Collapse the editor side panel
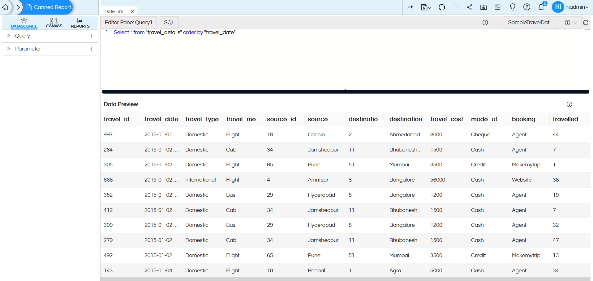Image resolution: width=593 pixels, height=281 pixels. click(x=497, y=7)
